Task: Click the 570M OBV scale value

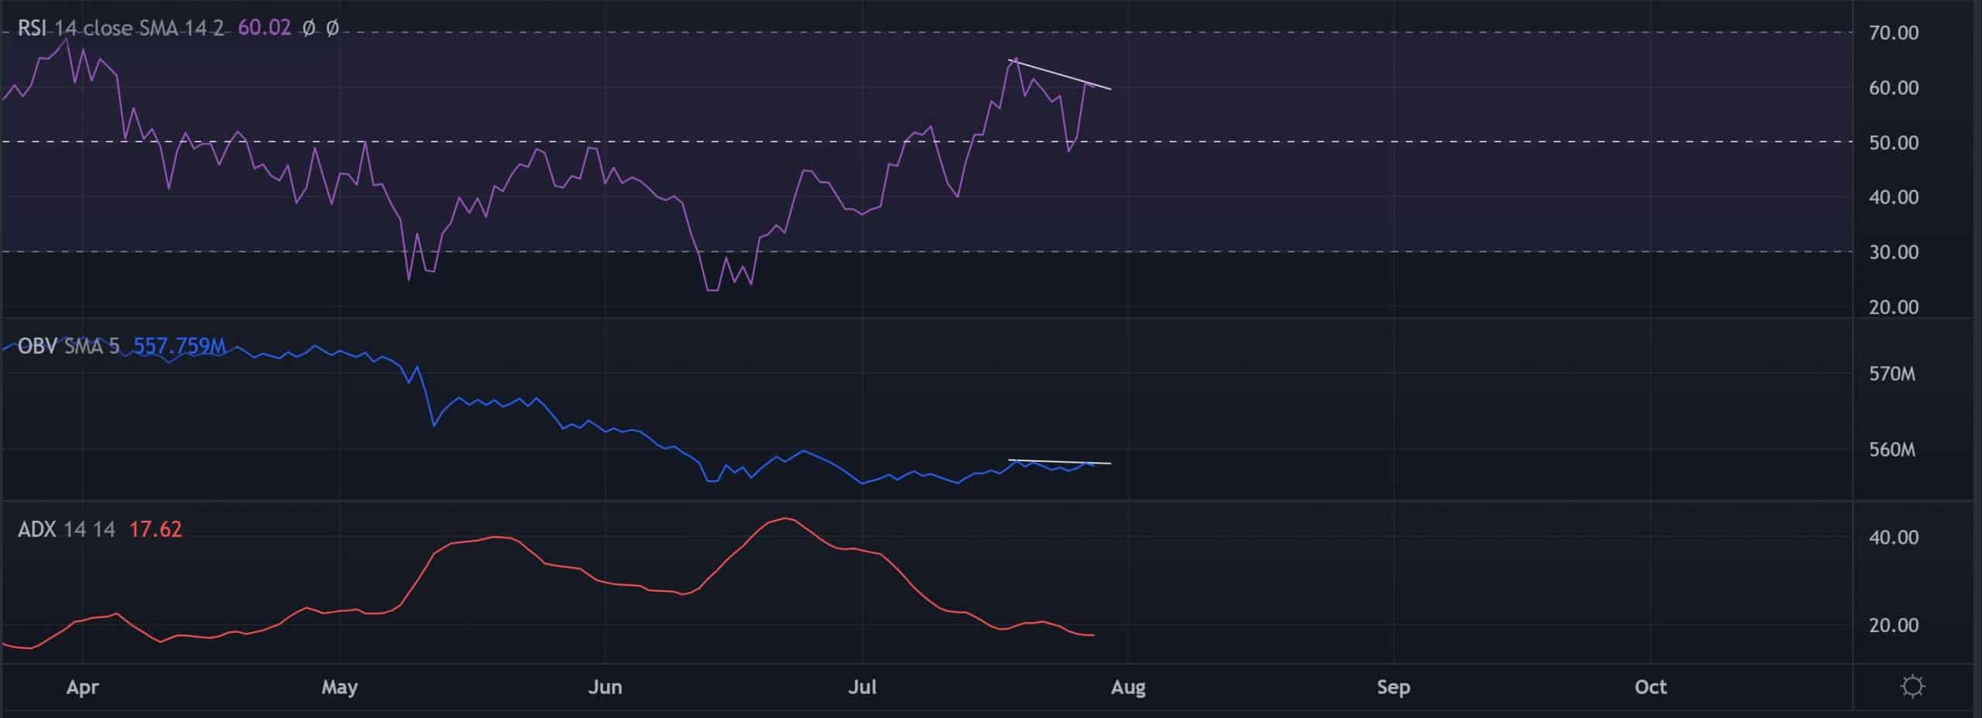Action: 1892,374
